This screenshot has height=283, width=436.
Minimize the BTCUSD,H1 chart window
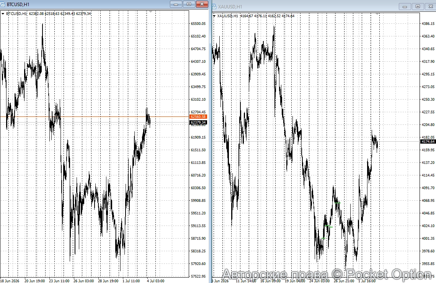pos(176,4)
